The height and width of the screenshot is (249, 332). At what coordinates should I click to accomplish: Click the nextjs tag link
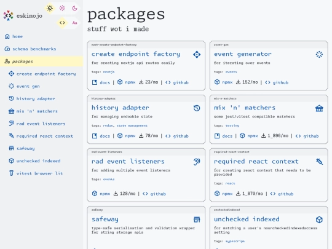point(109,72)
